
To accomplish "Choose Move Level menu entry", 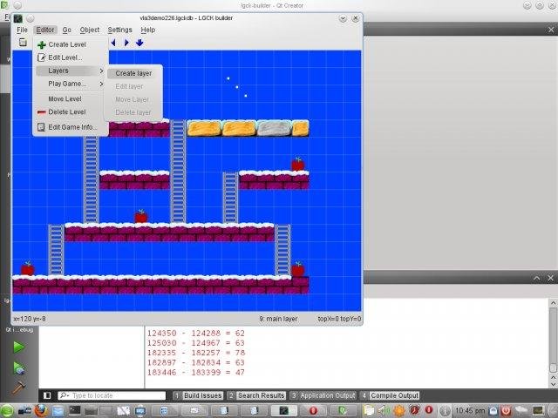I will tap(71, 98).
